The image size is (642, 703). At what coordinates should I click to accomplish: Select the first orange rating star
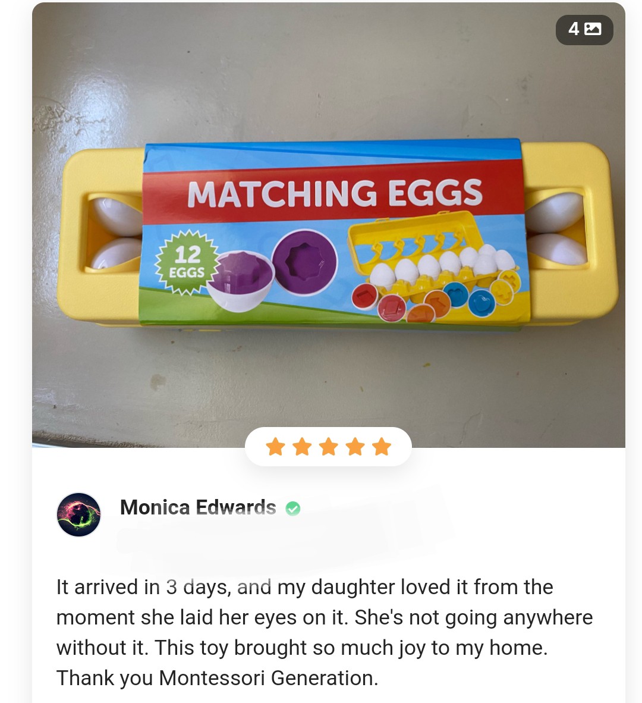click(x=275, y=447)
